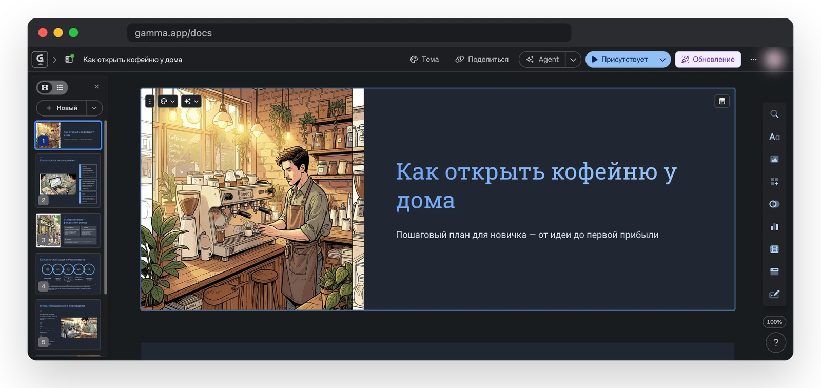Expand the Присутствует presentation options arrow
This screenshot has width=821, height=388.
point(663,60)
